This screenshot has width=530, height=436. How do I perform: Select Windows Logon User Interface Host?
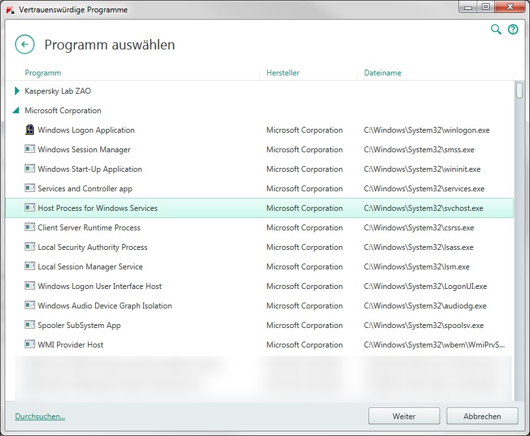point(100,286)
